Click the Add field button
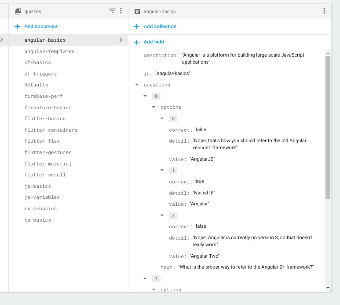The width and height of the screenshot is (340, 305). pos(154,42)
